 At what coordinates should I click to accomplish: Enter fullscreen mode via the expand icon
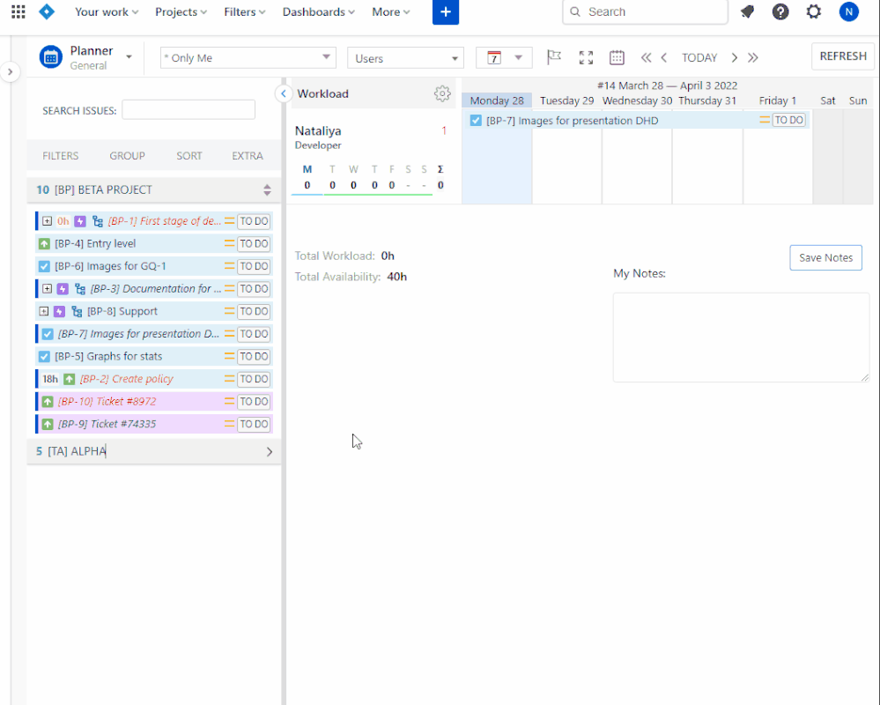586,56
